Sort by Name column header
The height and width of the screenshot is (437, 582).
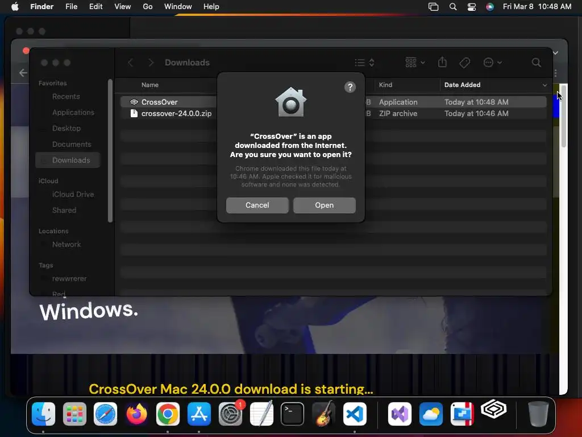pyautogui.click(x=150, y=85)
